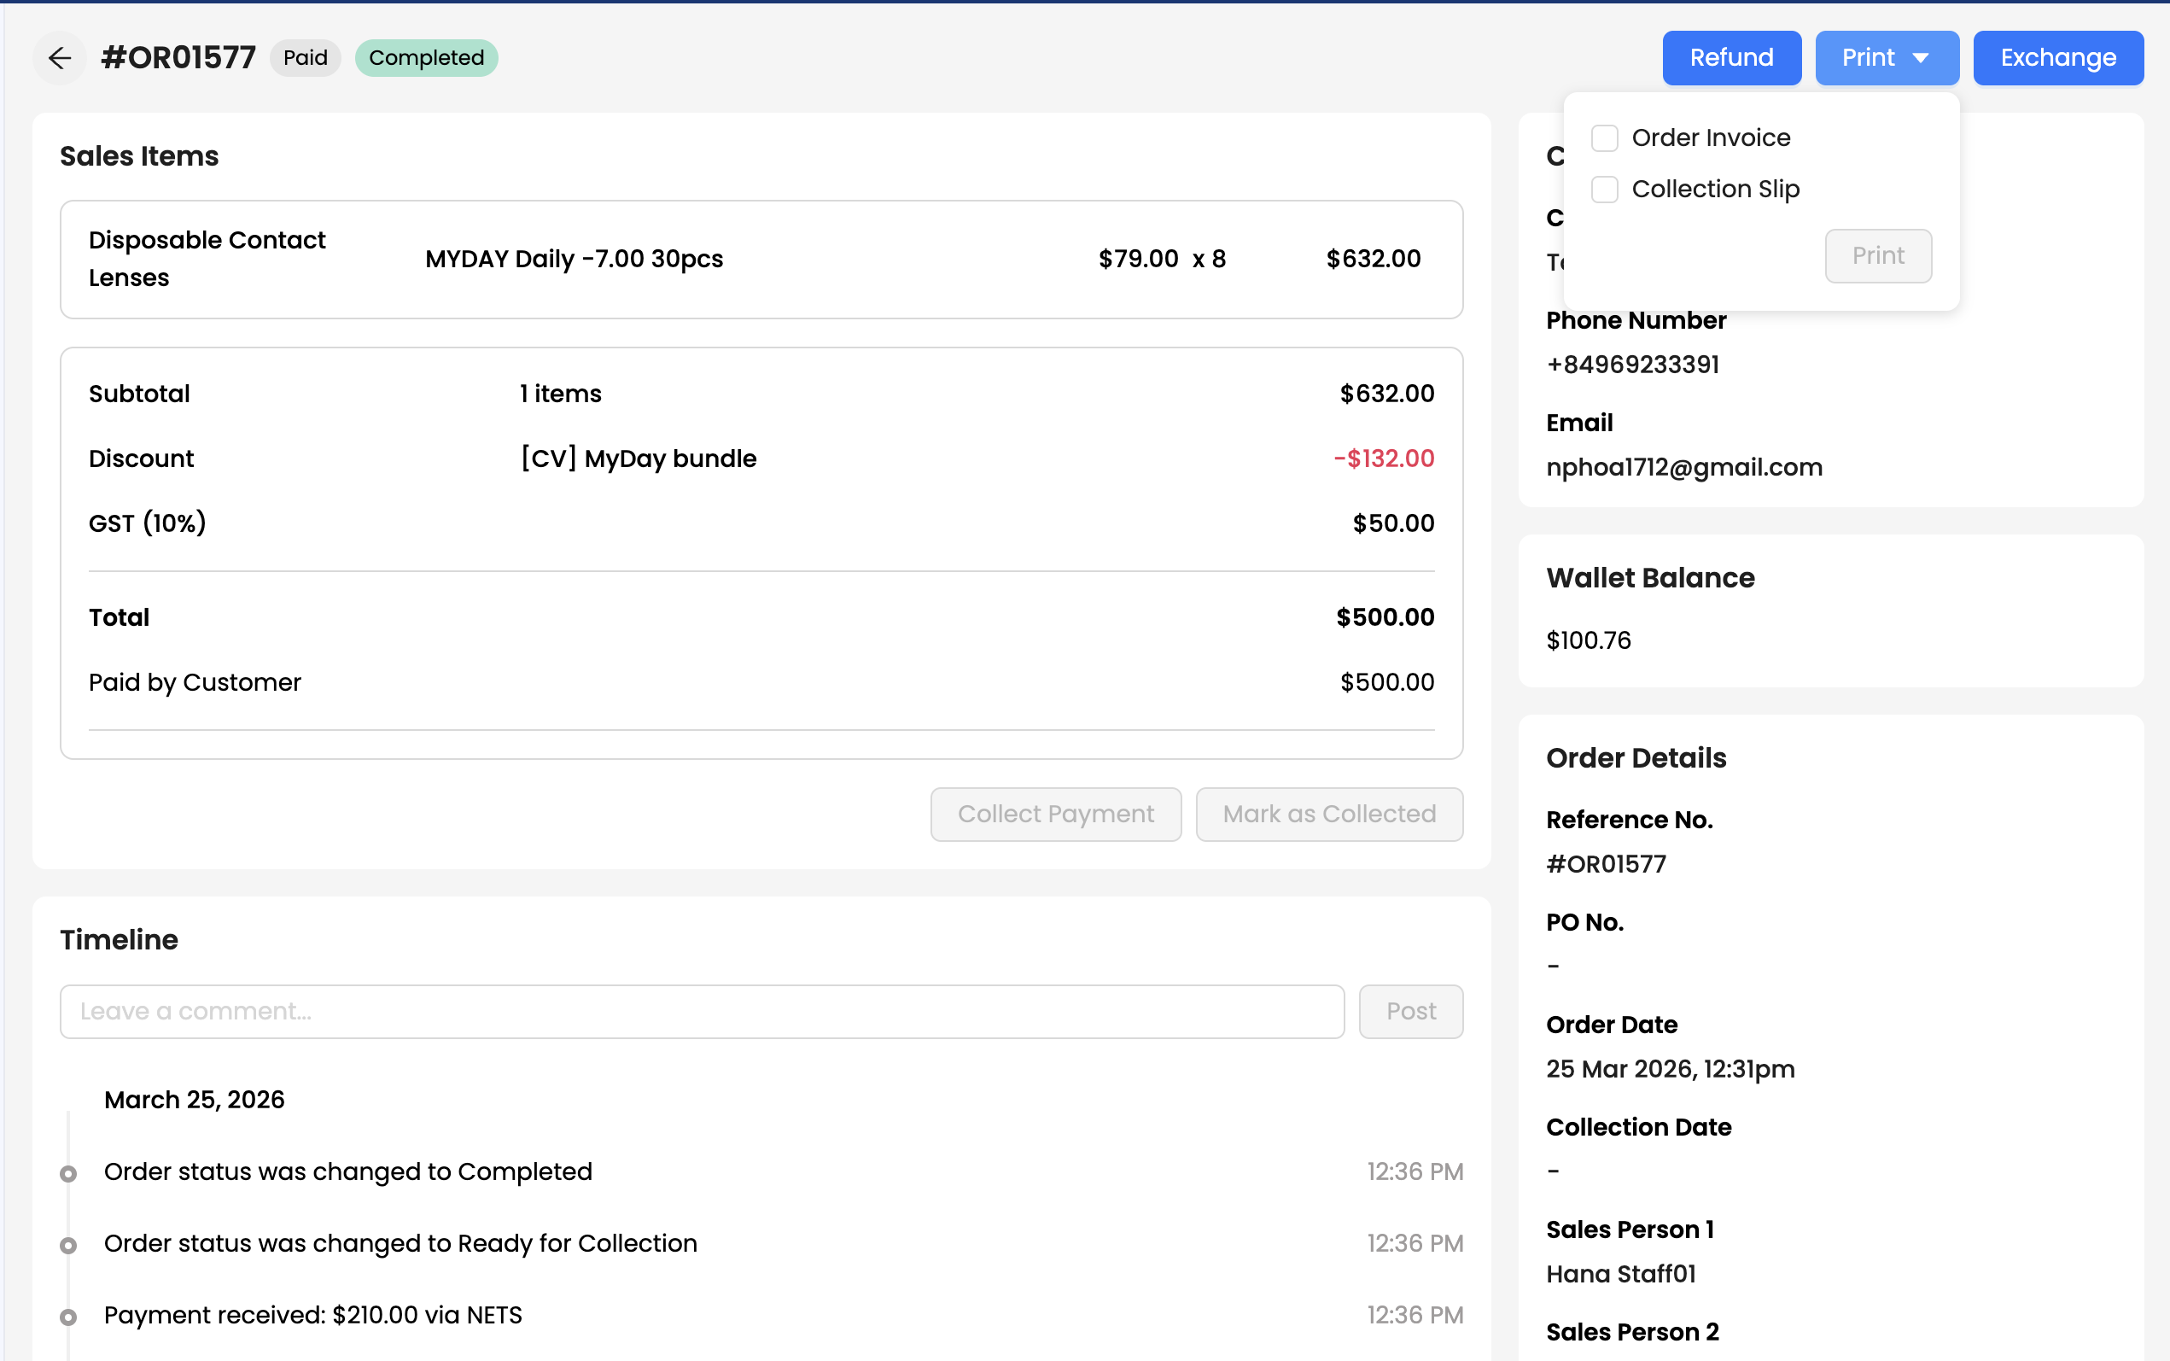Screen dimensions: 2170x1361
Task: Click the Paid status badge
Action: tap(305, 57)
